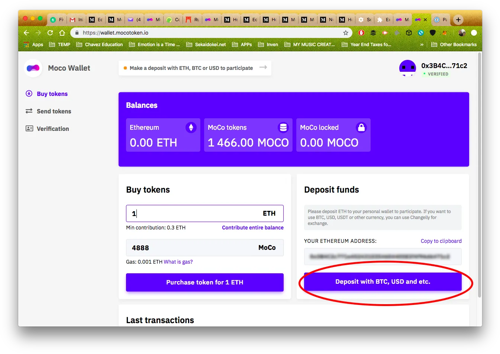Expand hidden bookmarks with the chevron

click(422, 45)
